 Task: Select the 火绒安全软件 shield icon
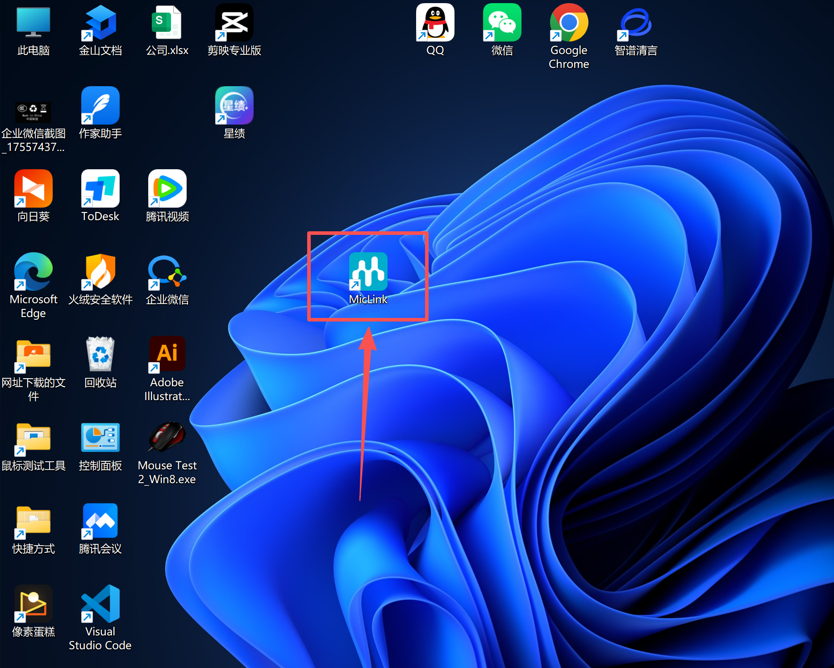[x=100, y=272]
